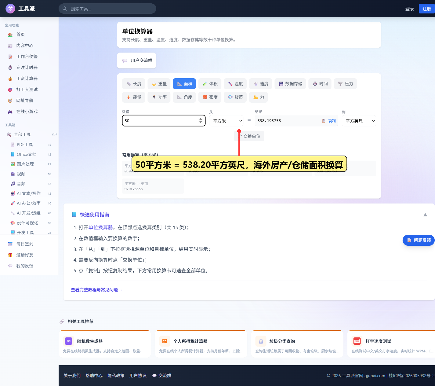Click 注册 button
The height and width of the screenshot is (386, 435).
(426, 9)
